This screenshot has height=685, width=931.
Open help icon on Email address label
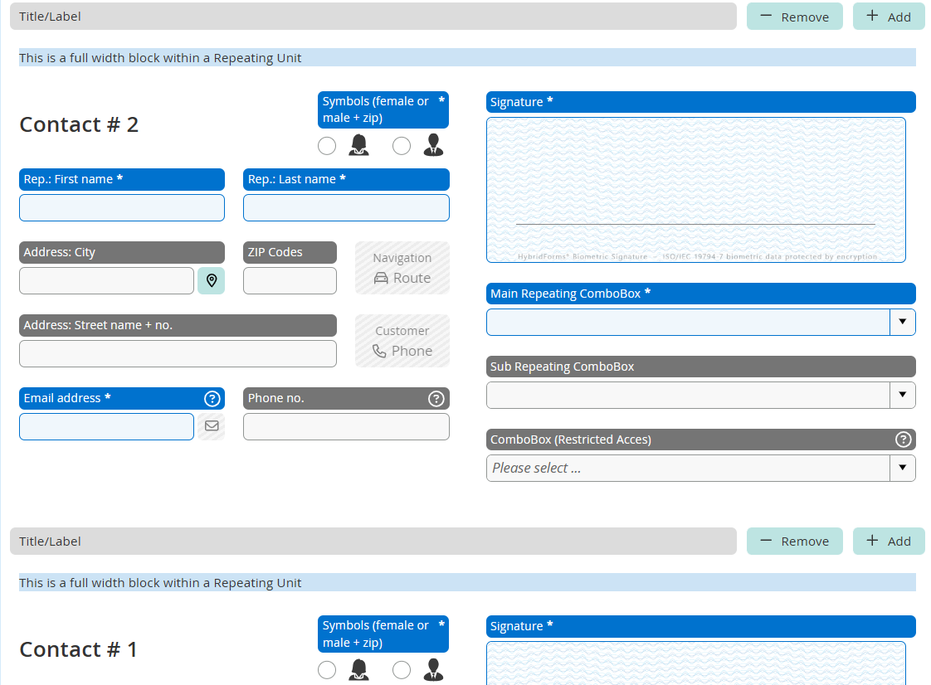click(212, 399)
